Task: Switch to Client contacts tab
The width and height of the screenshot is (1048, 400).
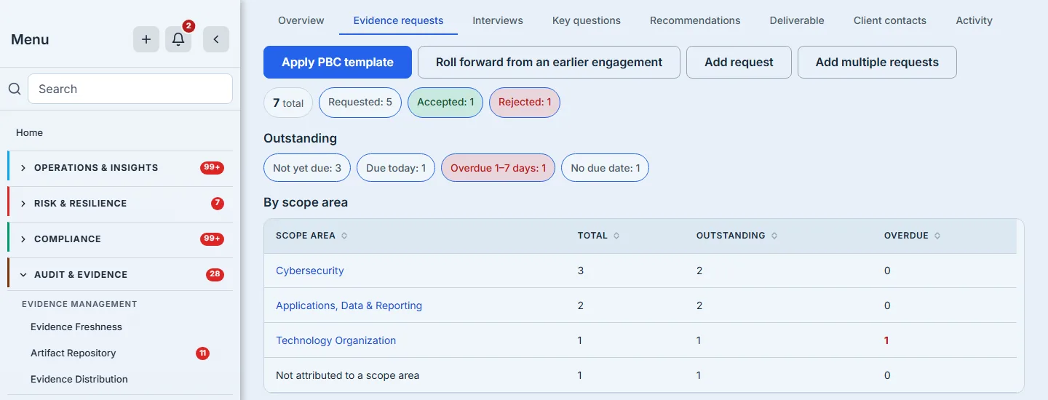Action: pyautogui.click(x=890, y=20)
